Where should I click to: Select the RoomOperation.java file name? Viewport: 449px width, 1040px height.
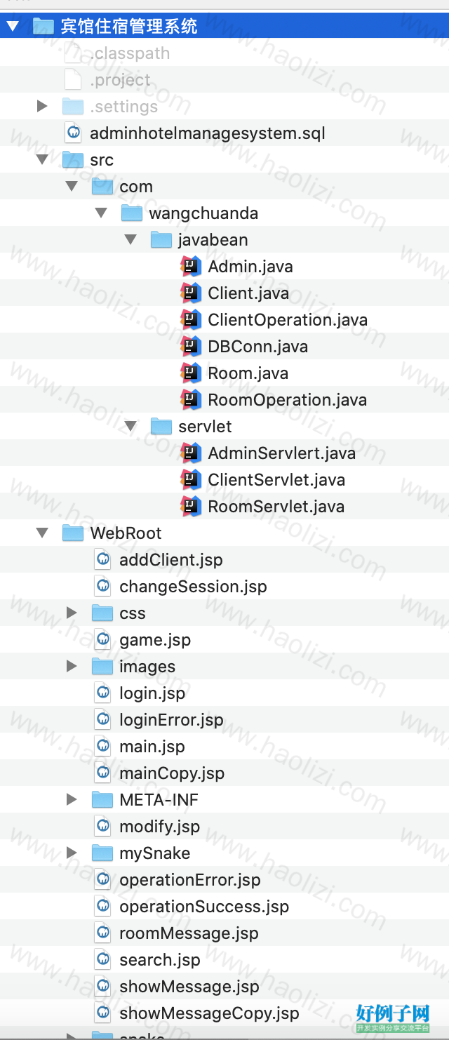pos(288,400)
